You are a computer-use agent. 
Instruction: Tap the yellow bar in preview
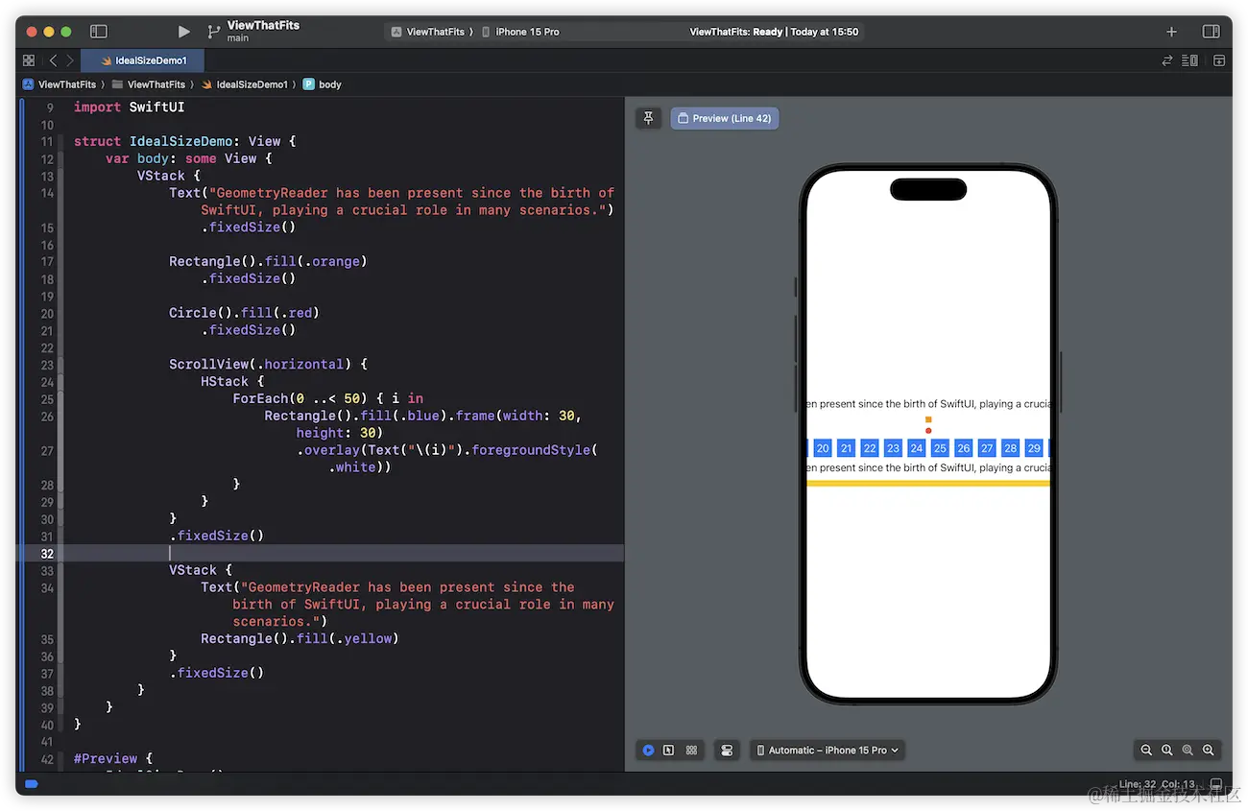click(x=928, y=484)
